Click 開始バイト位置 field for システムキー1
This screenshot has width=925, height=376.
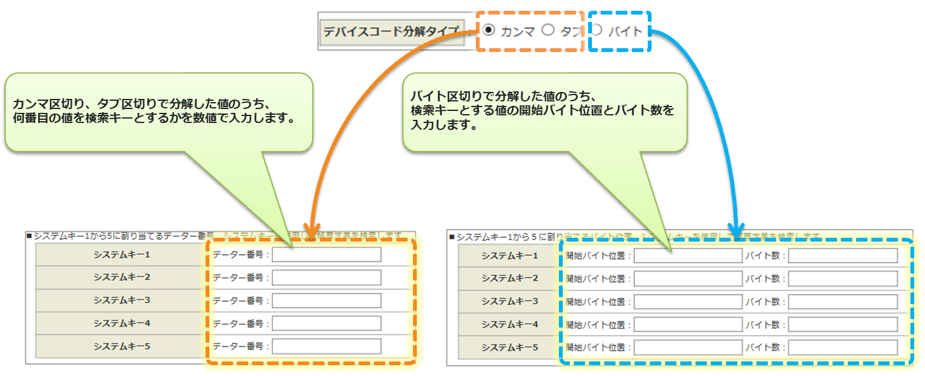pyautogui.click(x=688, y=256)
